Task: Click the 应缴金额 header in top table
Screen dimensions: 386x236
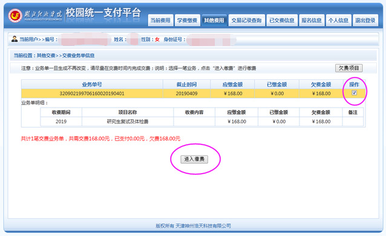Action: click(232, 85)
